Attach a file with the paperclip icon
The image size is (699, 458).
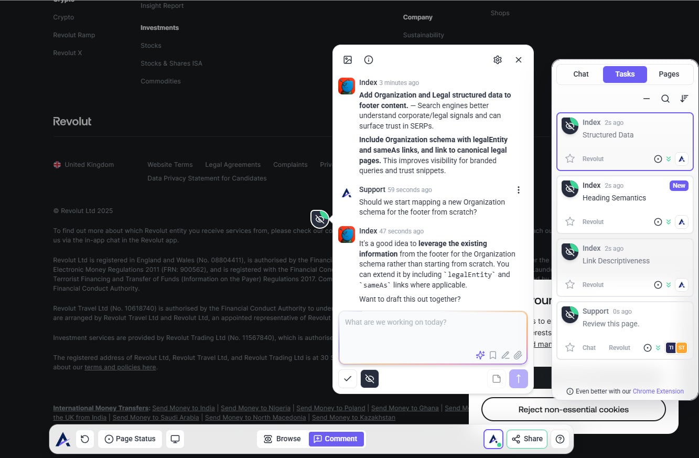(x=518, y=355)
